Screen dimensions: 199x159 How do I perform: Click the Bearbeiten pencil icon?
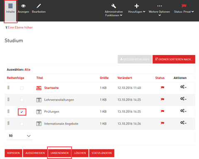(x=39, y=6)
